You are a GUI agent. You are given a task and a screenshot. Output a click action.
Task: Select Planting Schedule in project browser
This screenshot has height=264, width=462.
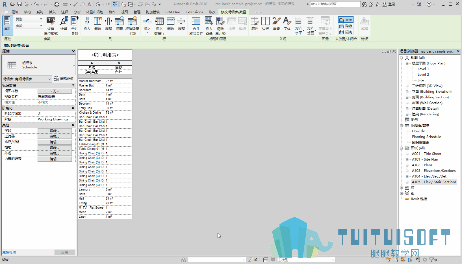click(426, 137)
